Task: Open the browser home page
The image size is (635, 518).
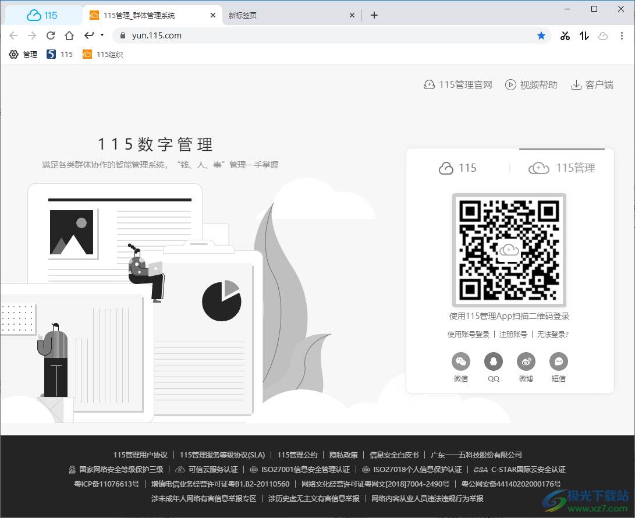Action: coord(69,36)
